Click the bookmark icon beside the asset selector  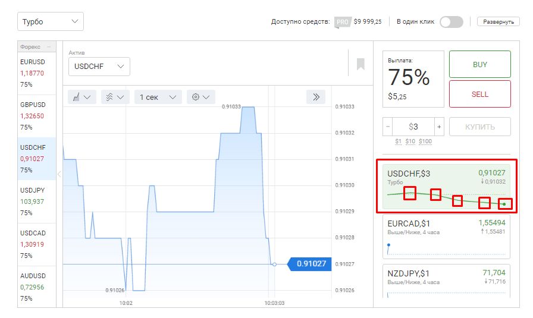point(360,64)
